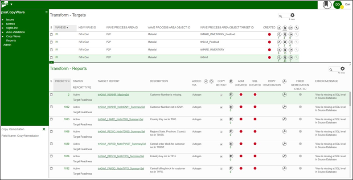The image size is (353, 180).
Task: Toggle Copy Report for tvKNA1_BRSCH_NotInT016_SummarySel
Action: [x=221, y=156]
